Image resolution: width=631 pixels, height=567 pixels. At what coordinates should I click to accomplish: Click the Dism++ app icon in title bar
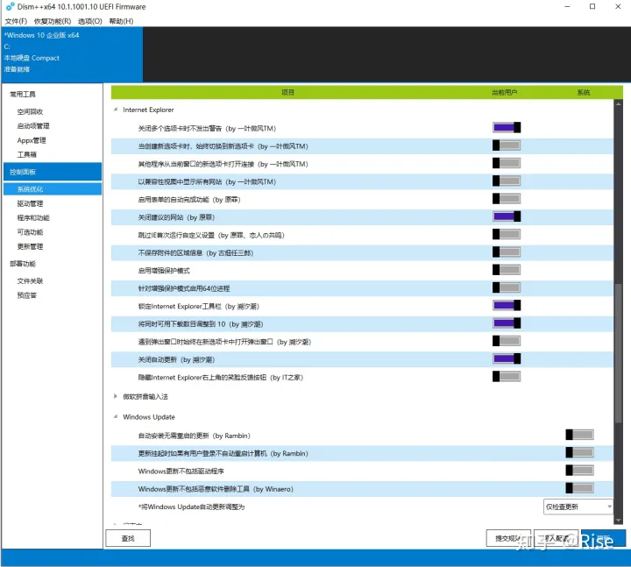[x=10, y=7]
